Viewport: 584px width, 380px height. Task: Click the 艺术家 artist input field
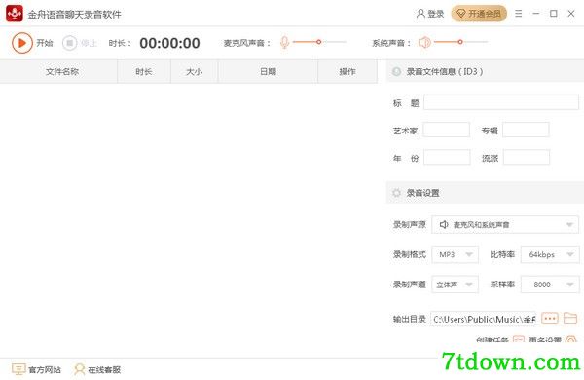coord(446,130)
